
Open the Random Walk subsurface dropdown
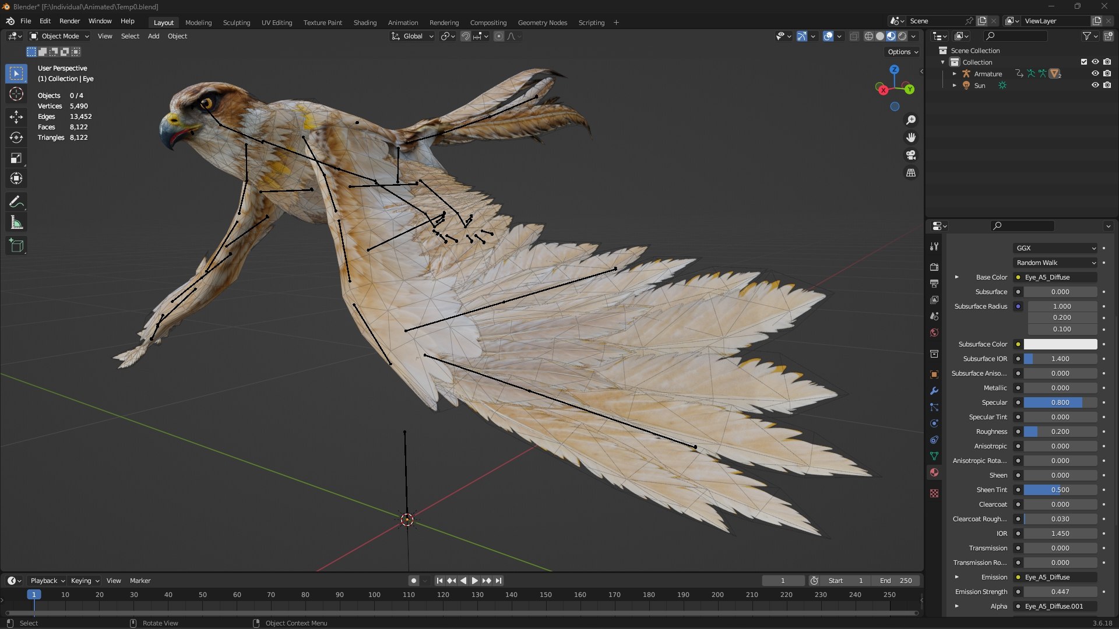click(1055, 263)
